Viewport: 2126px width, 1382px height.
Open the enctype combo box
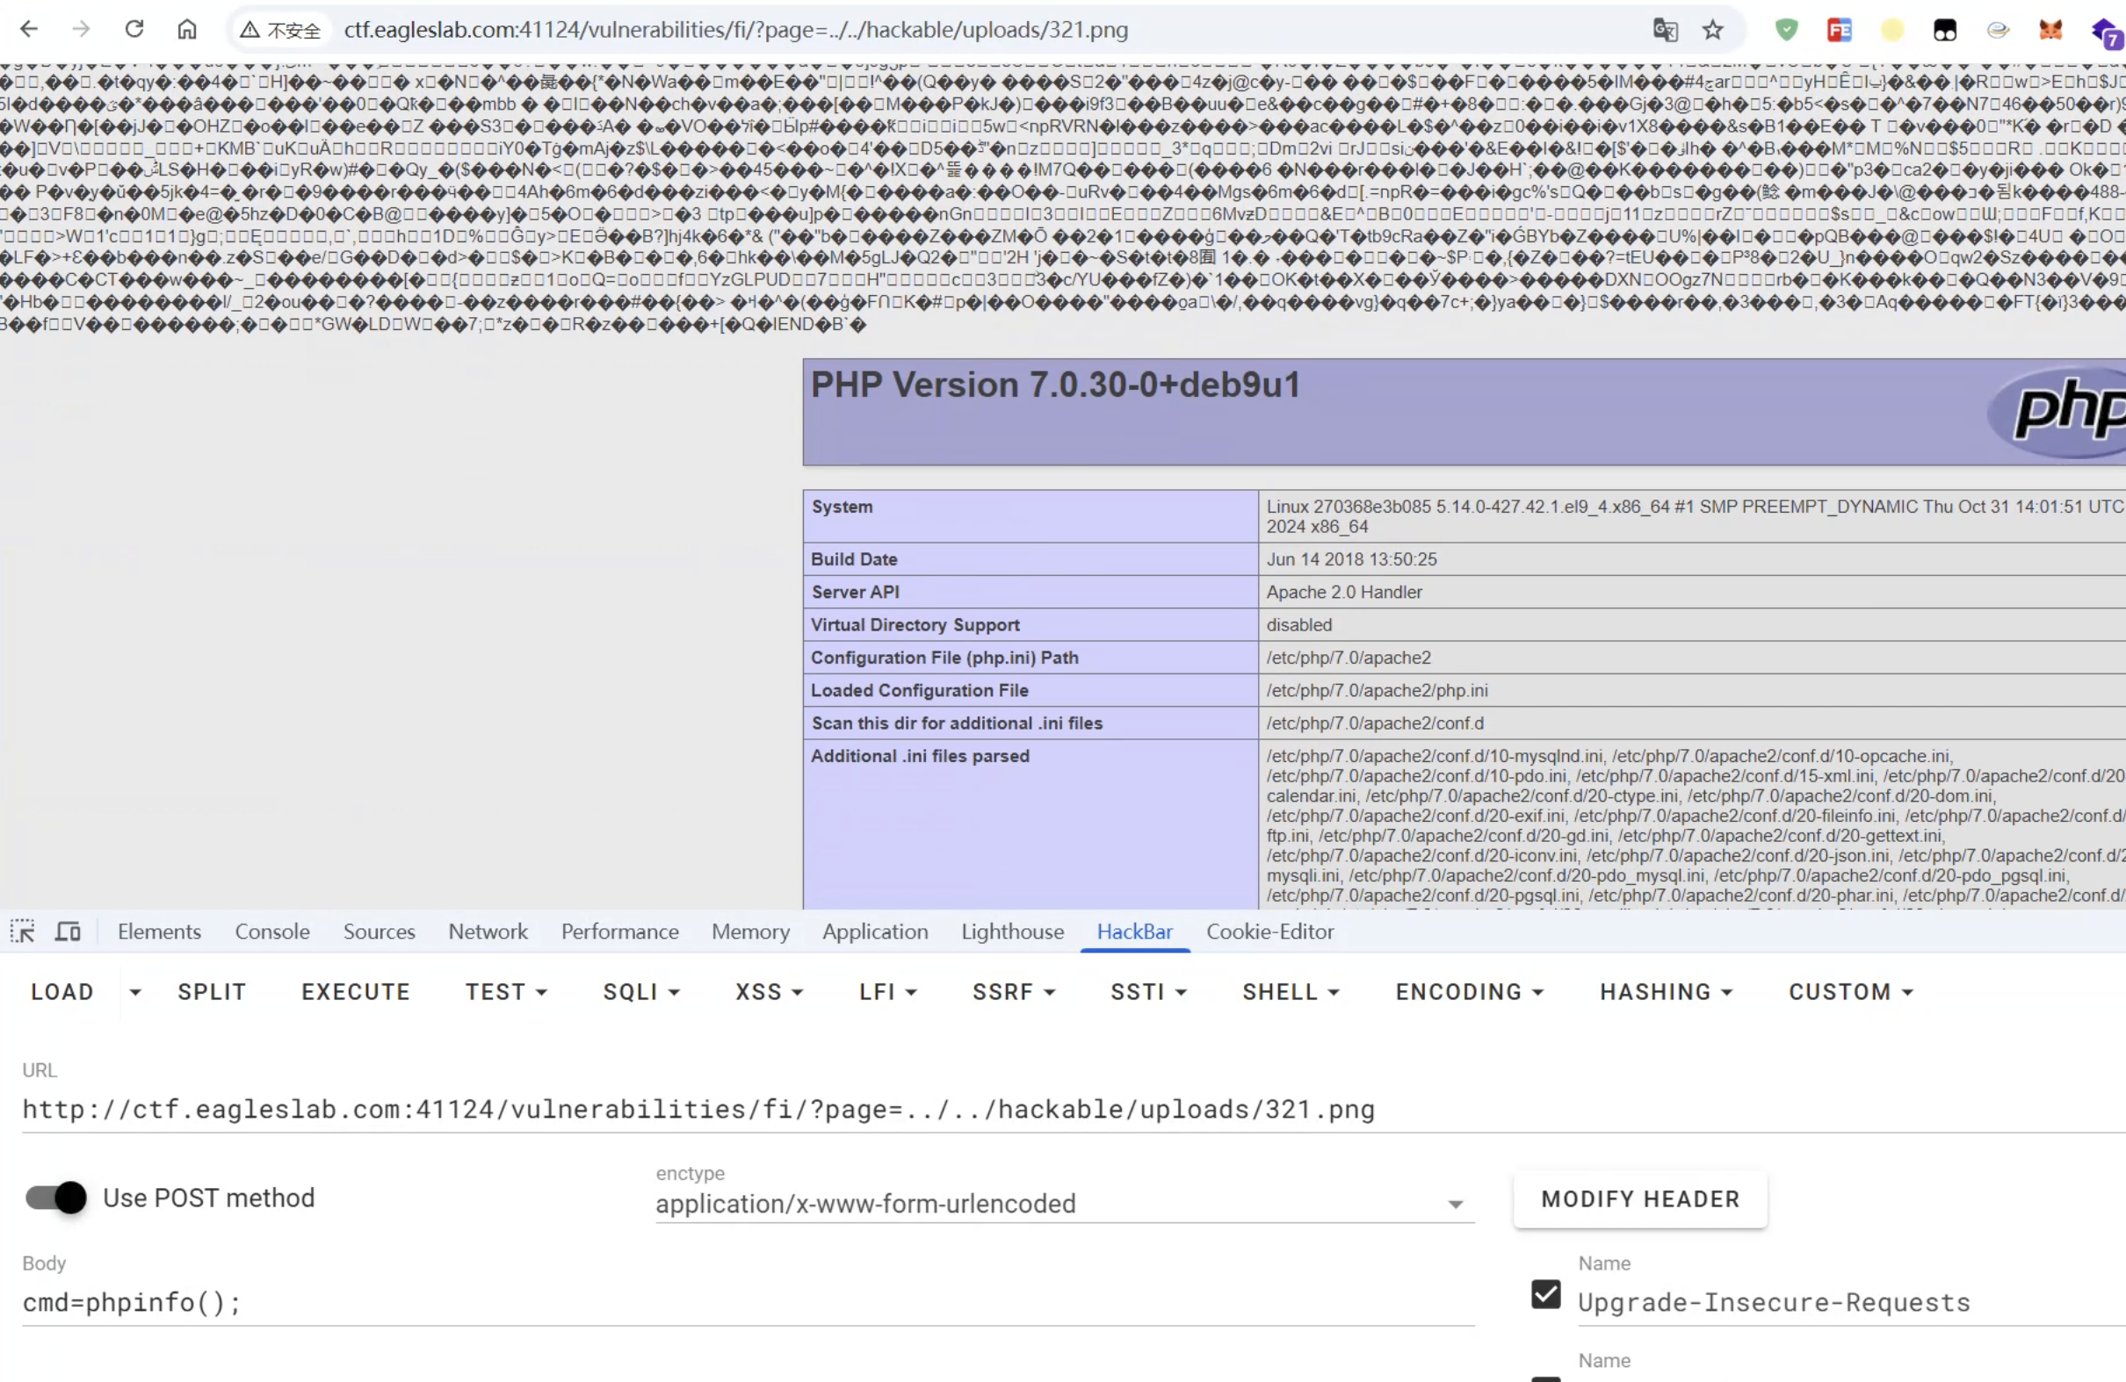pyautogui.click(x=1063, y=1204)
